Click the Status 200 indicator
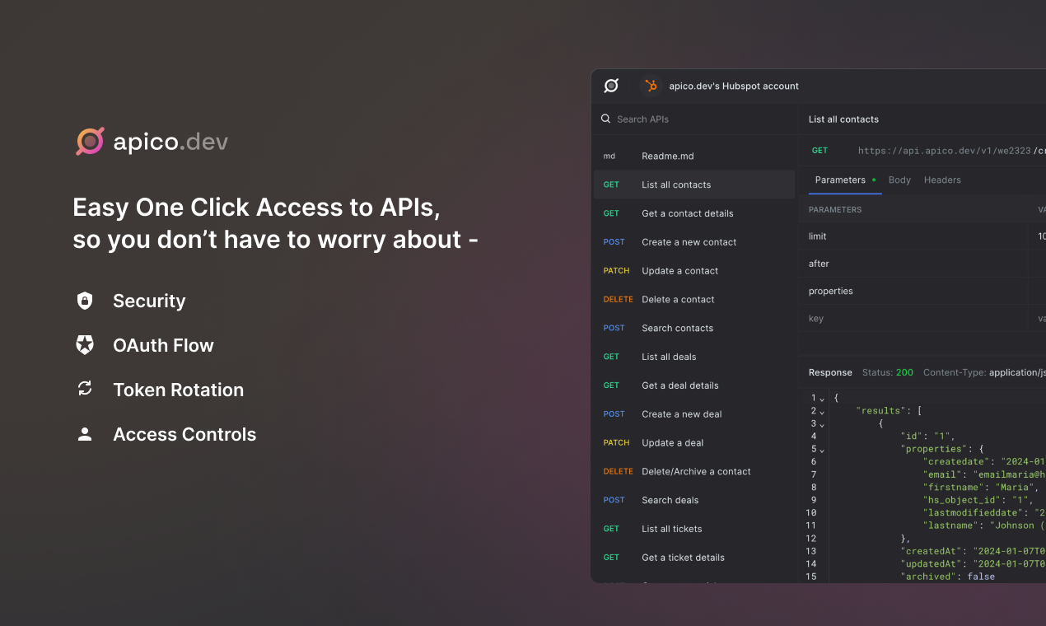This screenshot has height=626, width=1046. [x=888, y=372]
